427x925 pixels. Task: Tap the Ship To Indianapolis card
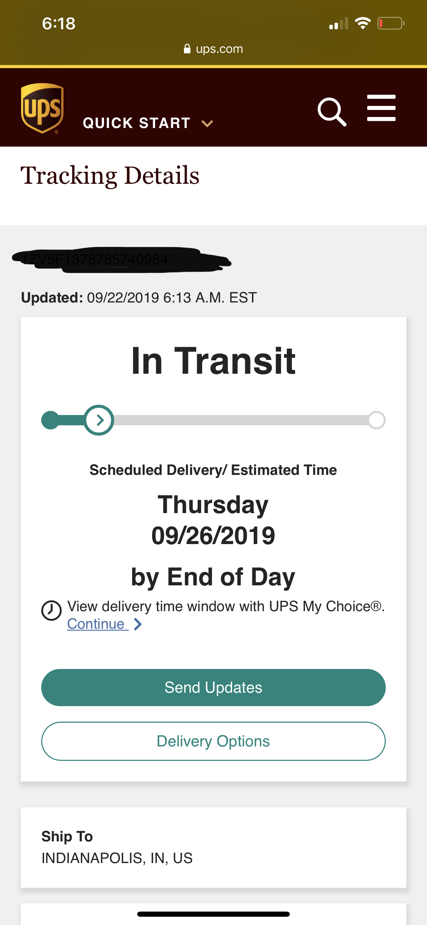pos(213,848)
